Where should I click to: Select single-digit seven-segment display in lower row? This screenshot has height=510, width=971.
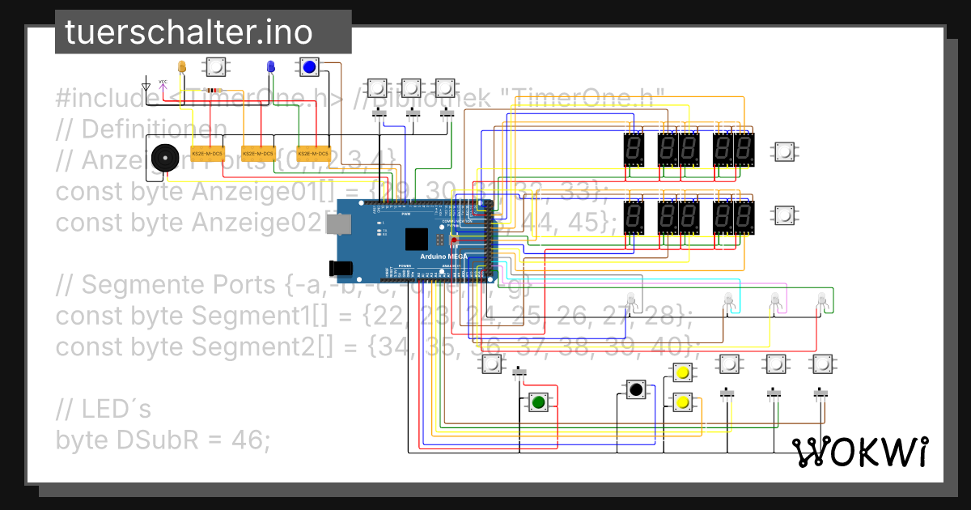point(633,216)
